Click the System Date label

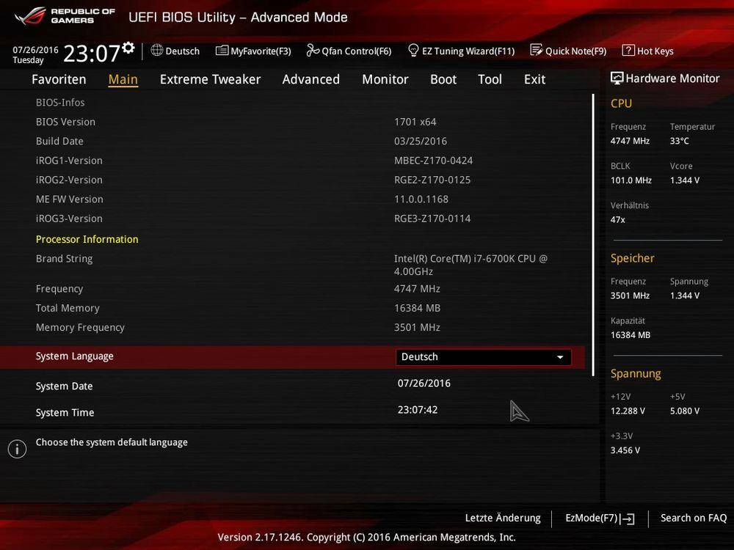coord(64,386)
